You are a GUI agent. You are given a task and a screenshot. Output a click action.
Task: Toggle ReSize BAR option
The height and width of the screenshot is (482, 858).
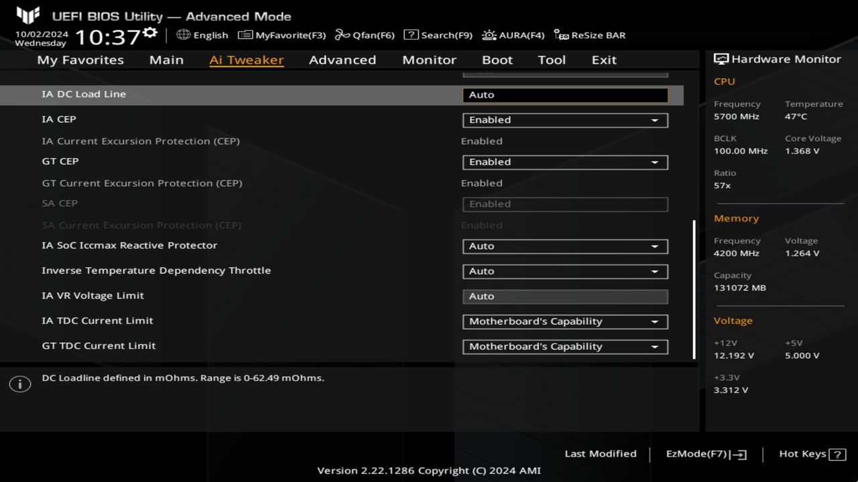pos(590,35)
